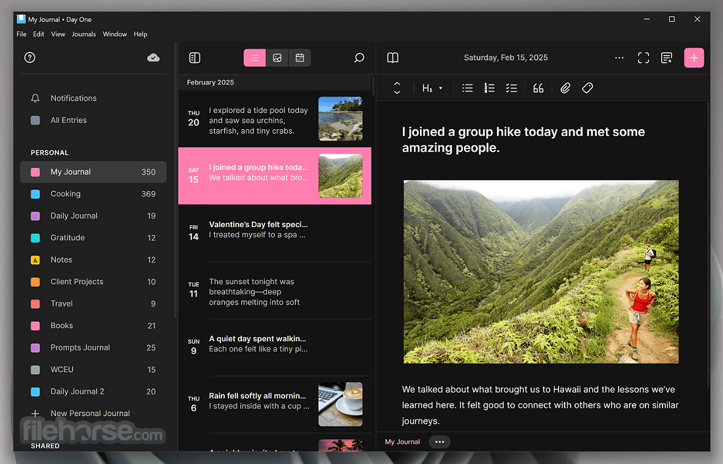Click the Saturday, Feb 15, 2025 date

pos(506,58)
